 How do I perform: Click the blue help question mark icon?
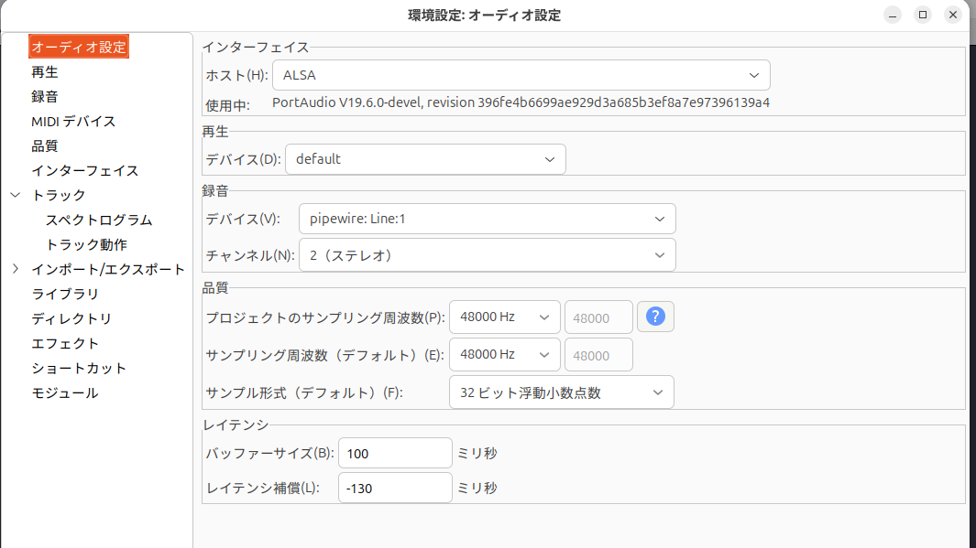coord(655,317)
